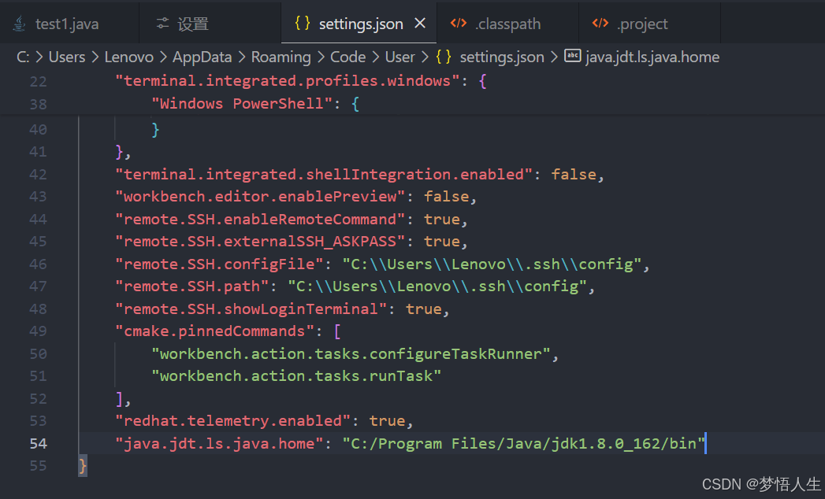The image size is (825, 499).
Task: Click the chevron before java.jdt.ls.java.home breadcrumb
Action: 554,57
